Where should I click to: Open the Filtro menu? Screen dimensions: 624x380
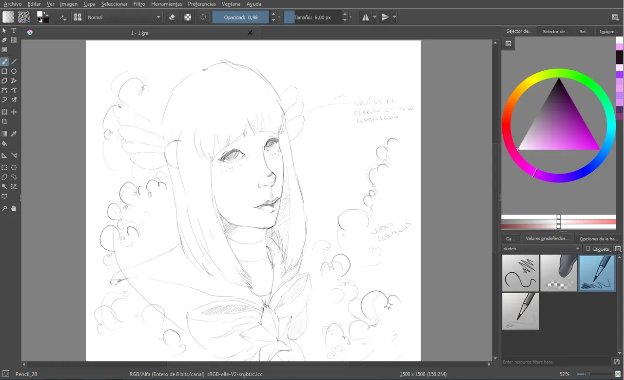[139, 4]
